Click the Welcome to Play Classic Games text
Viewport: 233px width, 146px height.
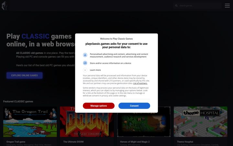point(116,39)
